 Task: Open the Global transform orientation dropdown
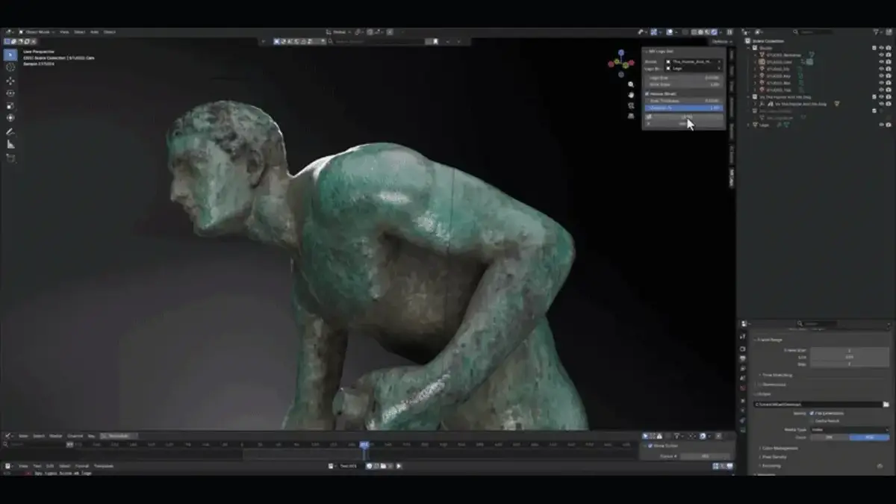coord(338,32)
